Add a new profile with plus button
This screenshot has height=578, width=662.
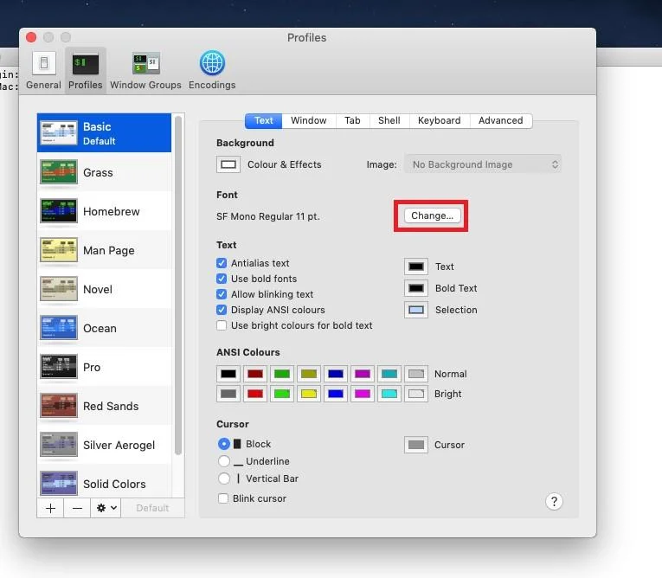(x=50, y=508)
